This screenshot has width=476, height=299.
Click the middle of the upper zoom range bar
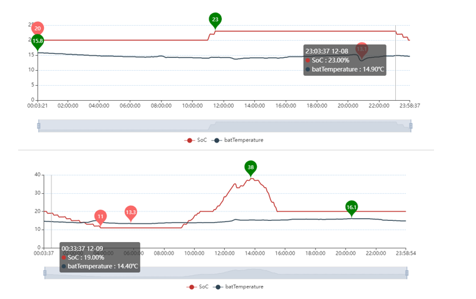tap(224, 126)
